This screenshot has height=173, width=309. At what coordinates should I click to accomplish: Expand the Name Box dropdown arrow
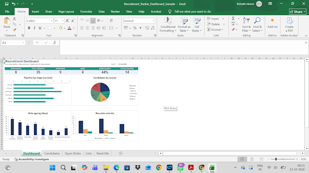click(x=23, y=43)
